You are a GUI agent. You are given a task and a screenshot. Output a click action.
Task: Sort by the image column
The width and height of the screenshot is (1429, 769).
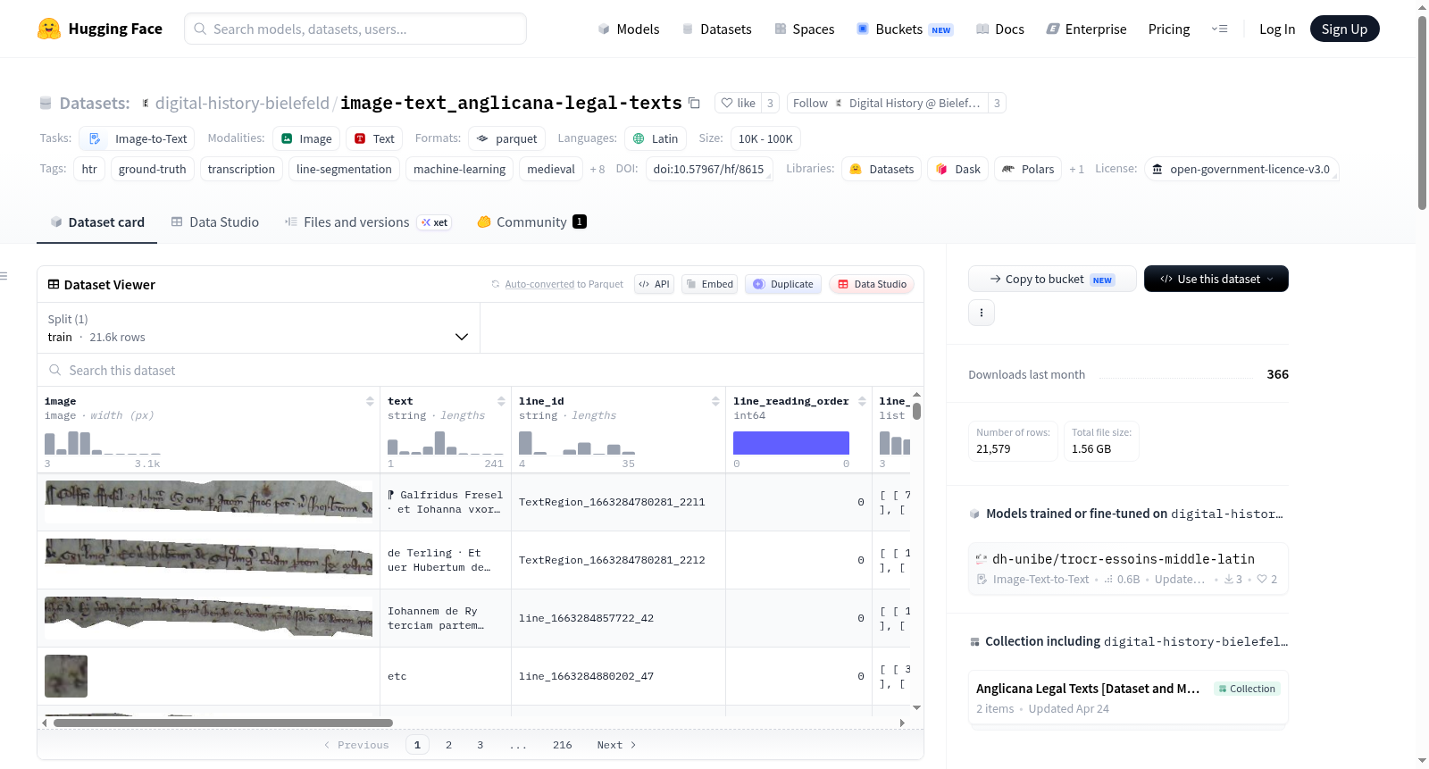click(x=370, y=401)
